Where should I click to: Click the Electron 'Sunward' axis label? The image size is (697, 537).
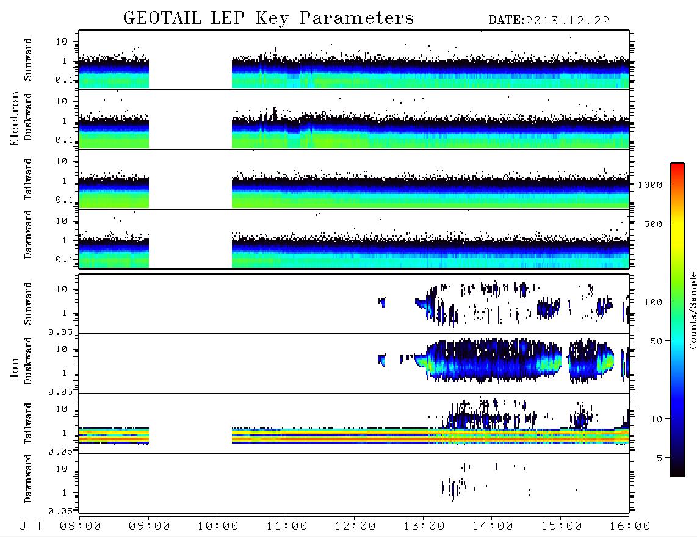click(28, 60)
